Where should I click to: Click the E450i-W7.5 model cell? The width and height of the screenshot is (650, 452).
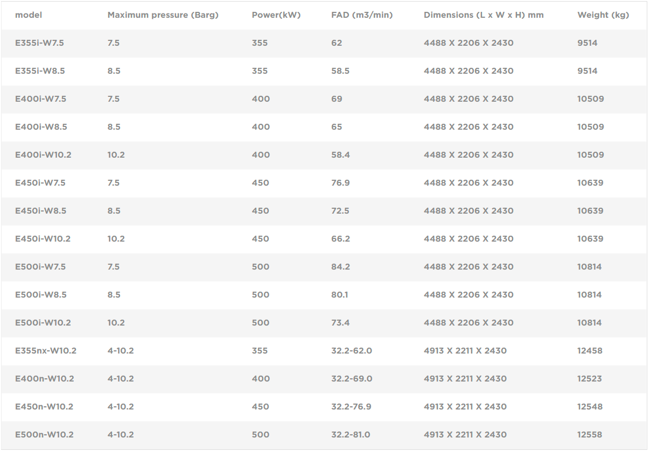click(40, 183)
